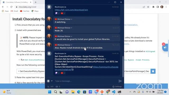Click copy-to-clipboard button beside Chocolatey command
This screenshot has width=169, height=95.
(x=153, y=71)
